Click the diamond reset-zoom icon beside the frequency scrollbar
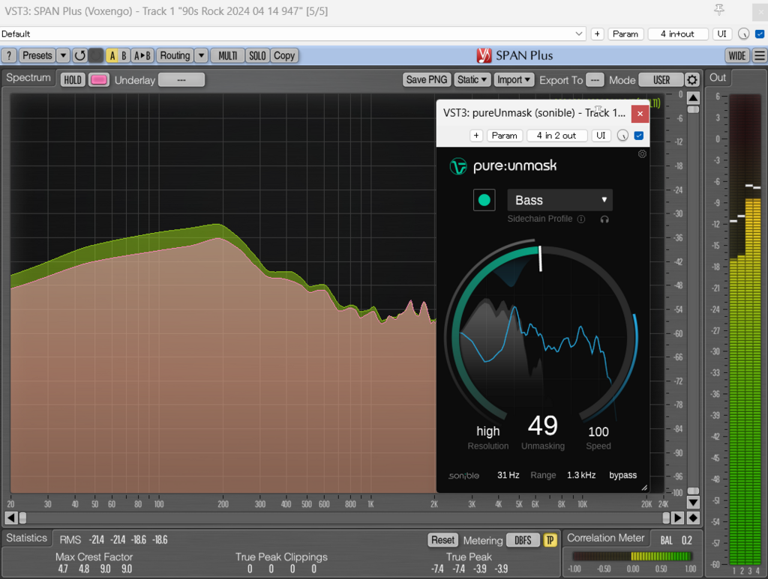This screenshot has height=579, width=768. click(x=693, y=518)
